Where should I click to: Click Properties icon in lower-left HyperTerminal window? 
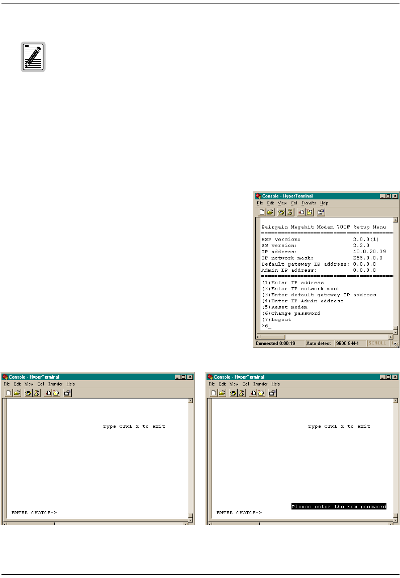tap(67, 393)
